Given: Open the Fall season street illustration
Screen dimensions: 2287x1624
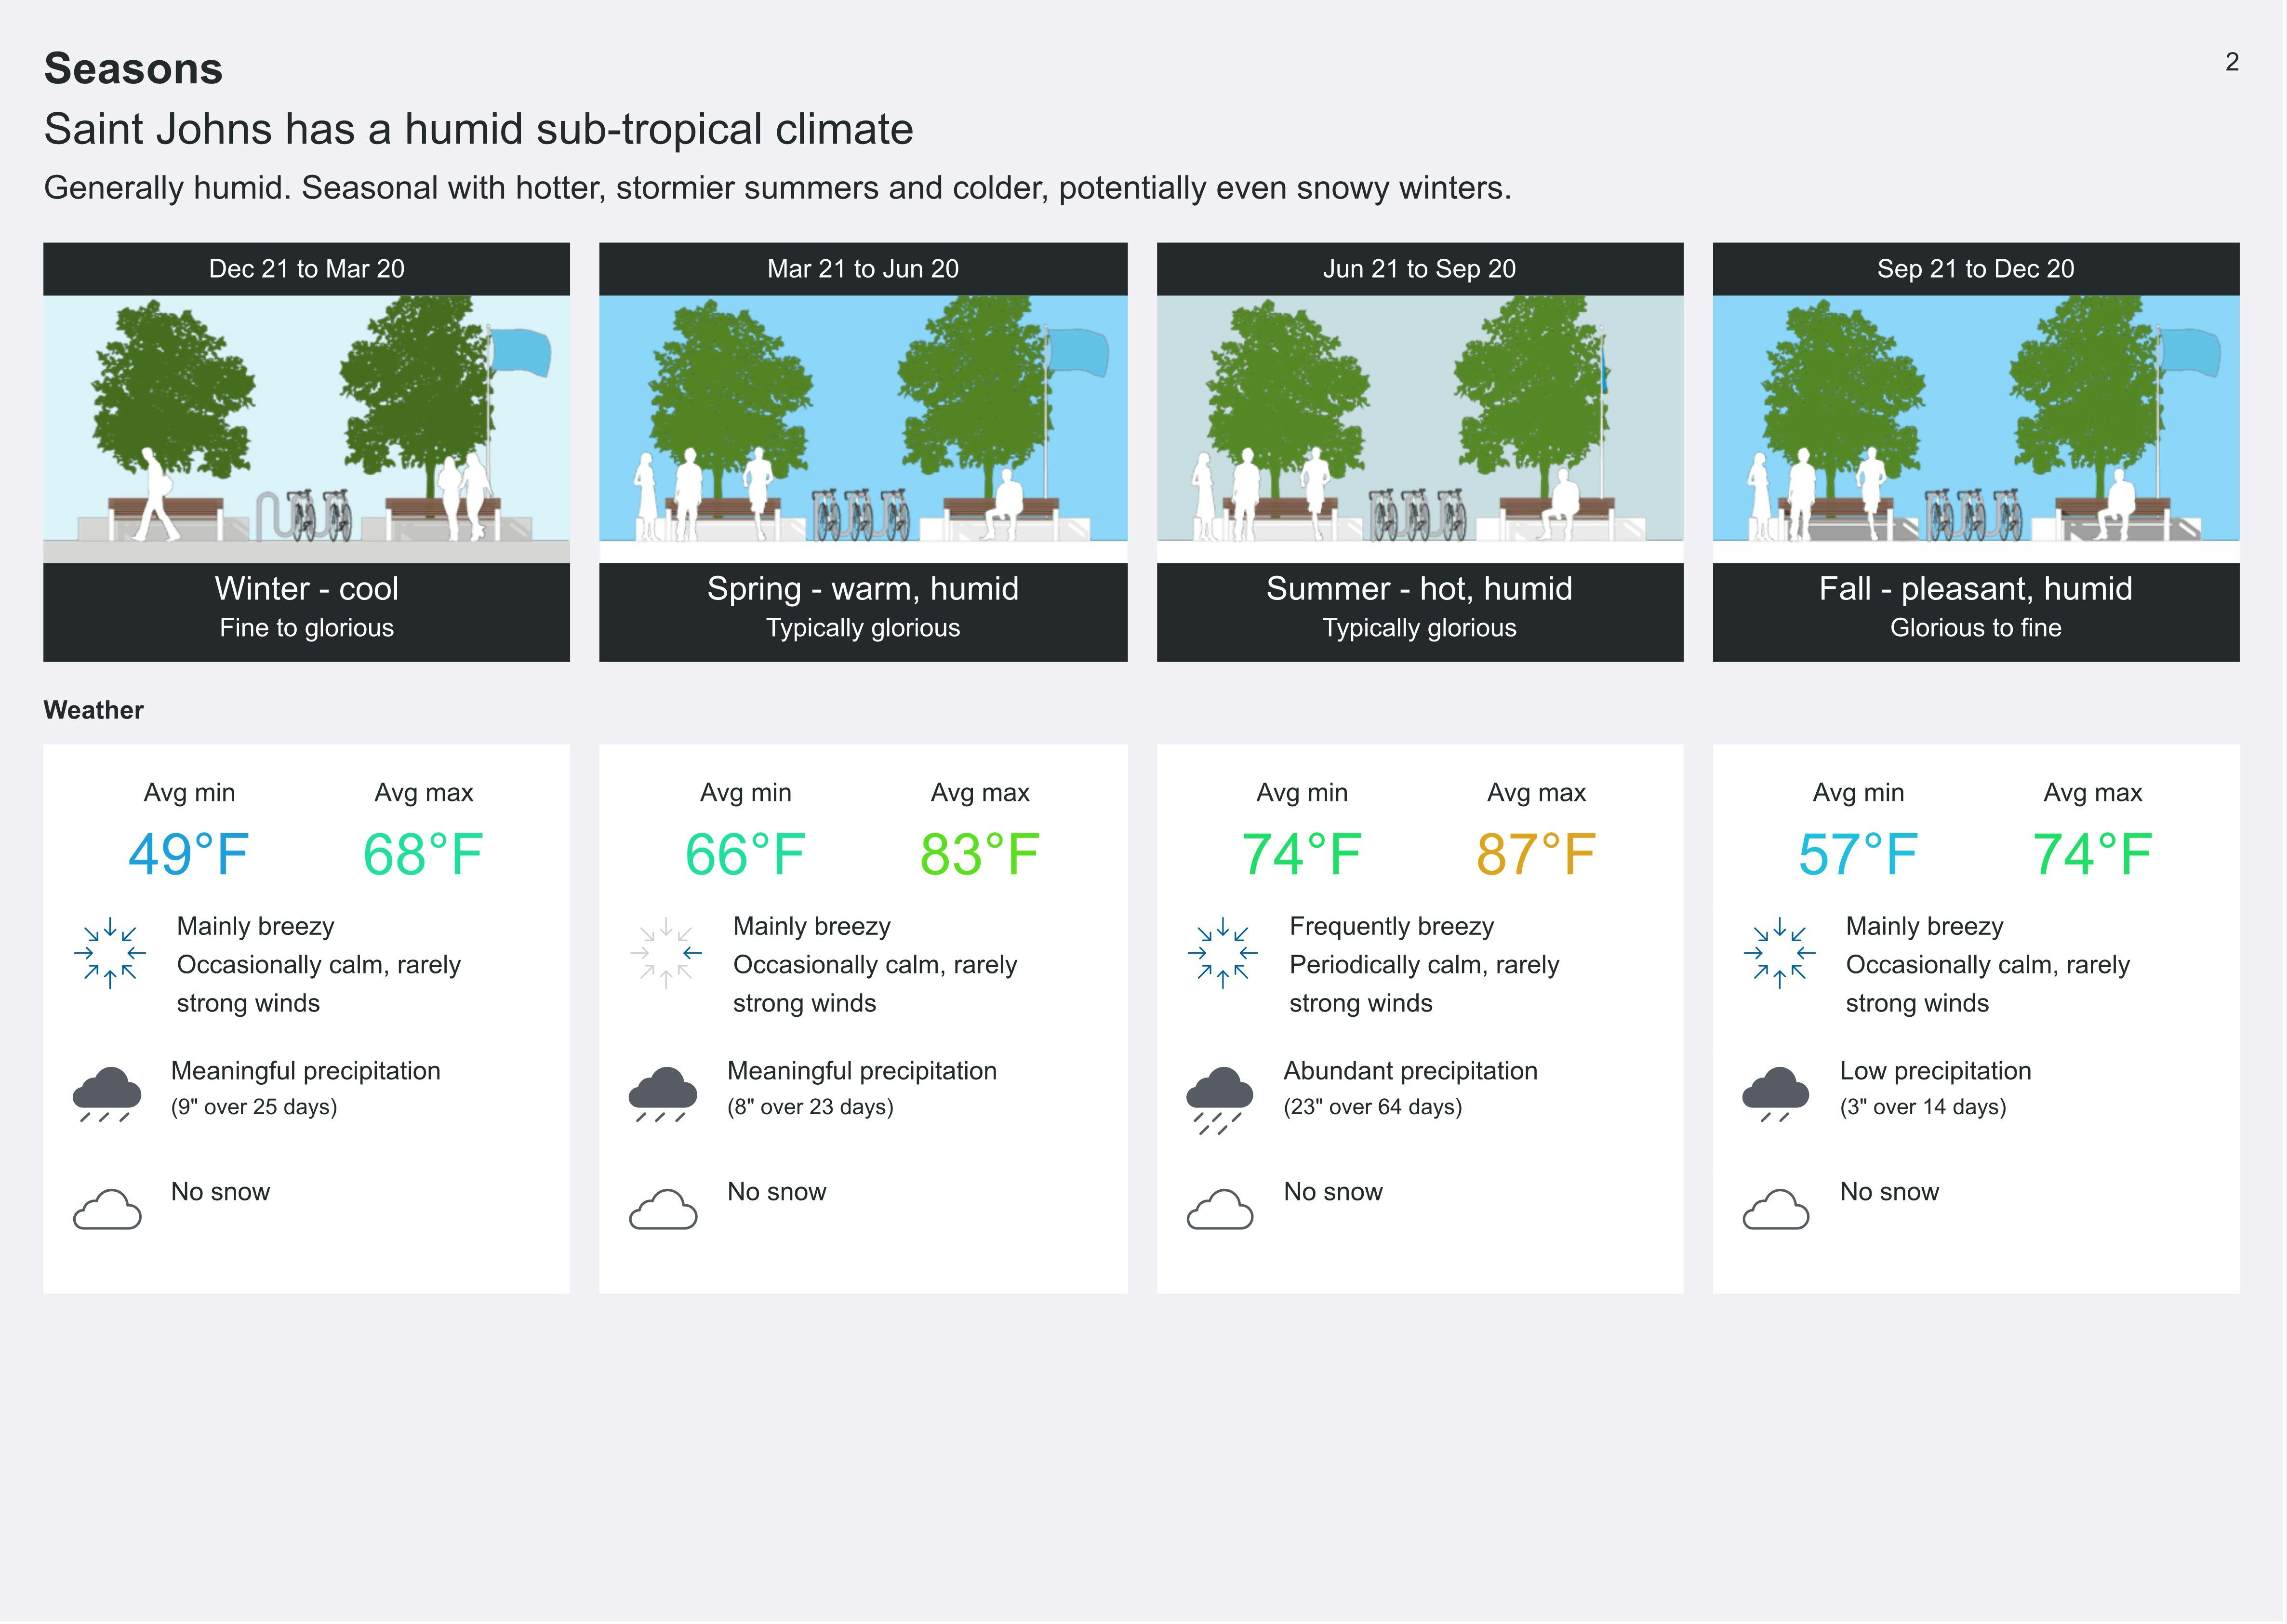Looking at the screenshot, I should (1975, 428).
